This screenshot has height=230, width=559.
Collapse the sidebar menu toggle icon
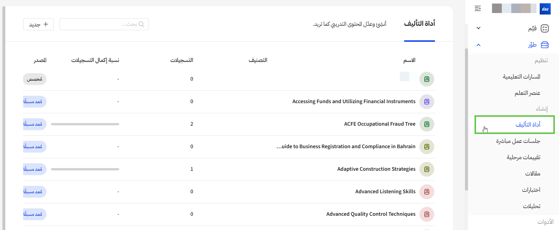point(478,9)
